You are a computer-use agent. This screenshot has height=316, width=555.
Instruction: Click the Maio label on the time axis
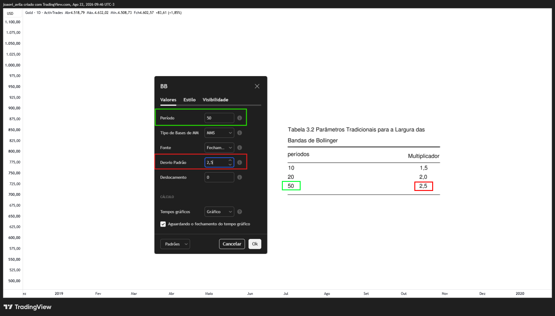click(209, 294)
